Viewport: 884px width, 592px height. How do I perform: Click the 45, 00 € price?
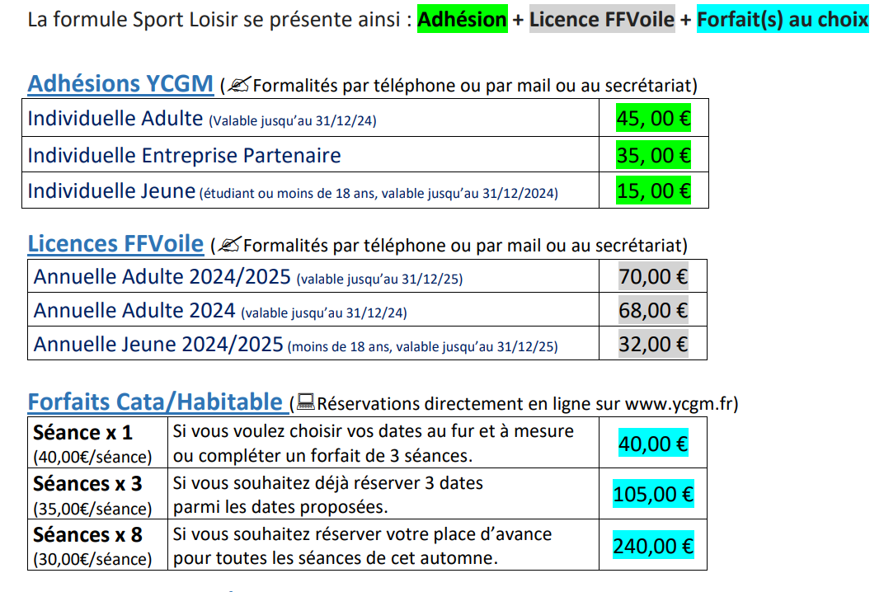[x=653, y=119]
